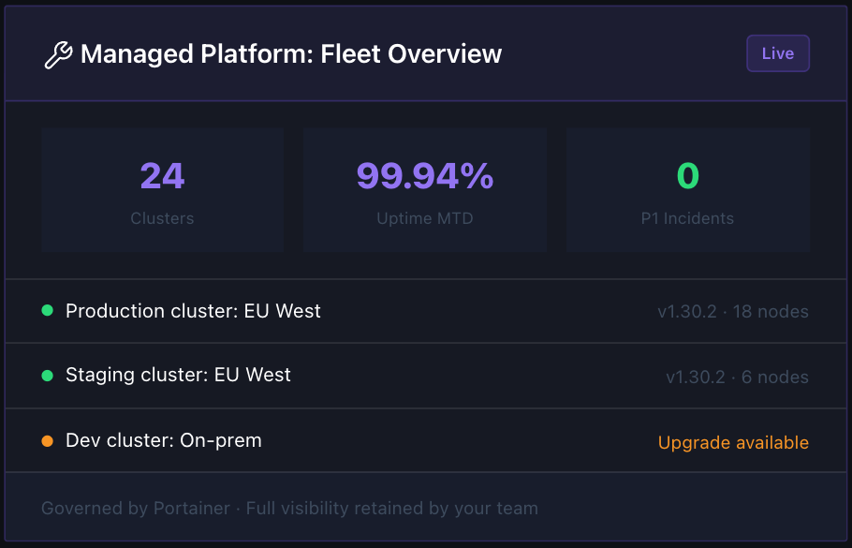
Task: Click the wrench icon beside the title
Action: 58,54
